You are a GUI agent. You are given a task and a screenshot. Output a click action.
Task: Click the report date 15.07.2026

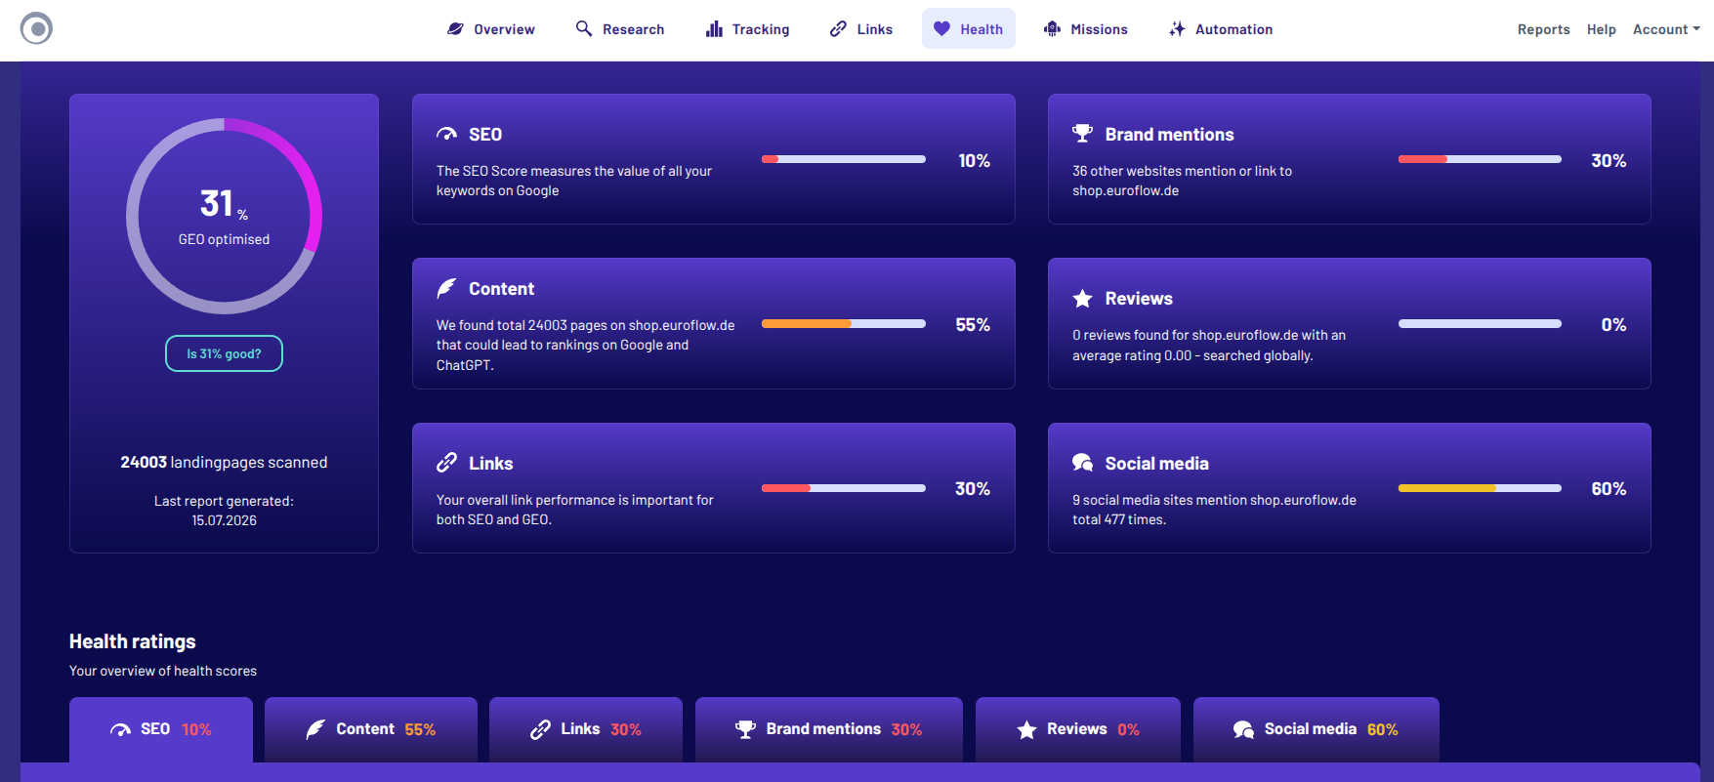pos(224,520)
